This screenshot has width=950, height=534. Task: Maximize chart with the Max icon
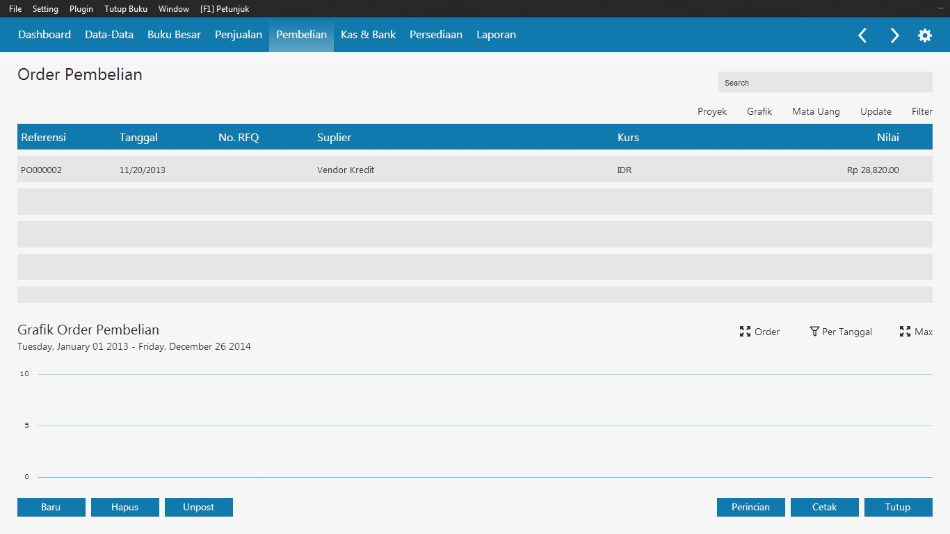(905, 332)
